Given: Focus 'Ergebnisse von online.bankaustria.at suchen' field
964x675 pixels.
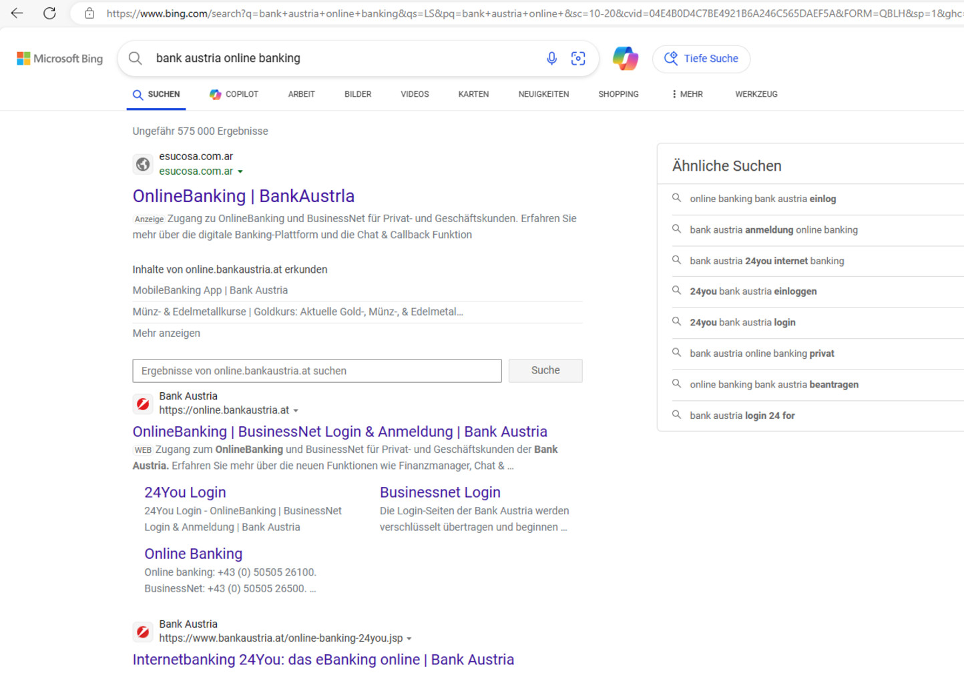Looking at the screenshot, I should (317, 371).
